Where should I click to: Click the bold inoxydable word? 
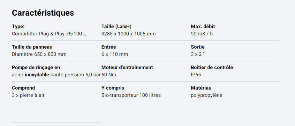click(37, 75)
